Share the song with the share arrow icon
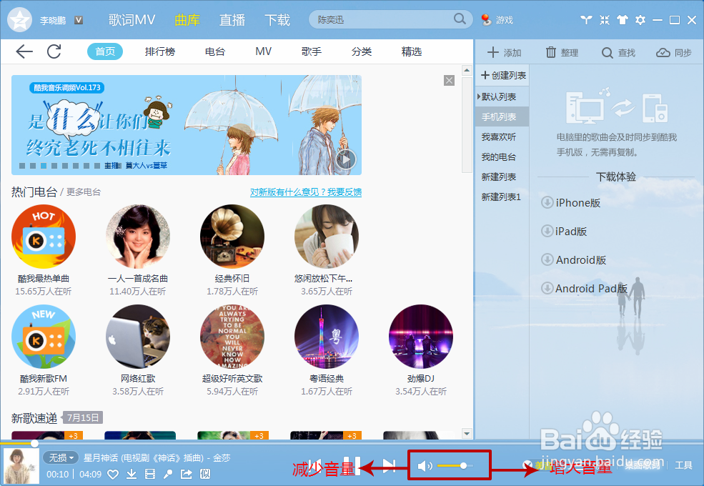The width and height of the screenshot is (704, 486). coord(187,475)
